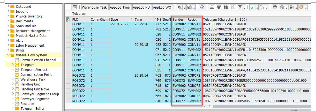Image resolution: width=316 pixels, height=111 pixels.
Task: Click the icon right of the gear button
Action: pos(189,7)
